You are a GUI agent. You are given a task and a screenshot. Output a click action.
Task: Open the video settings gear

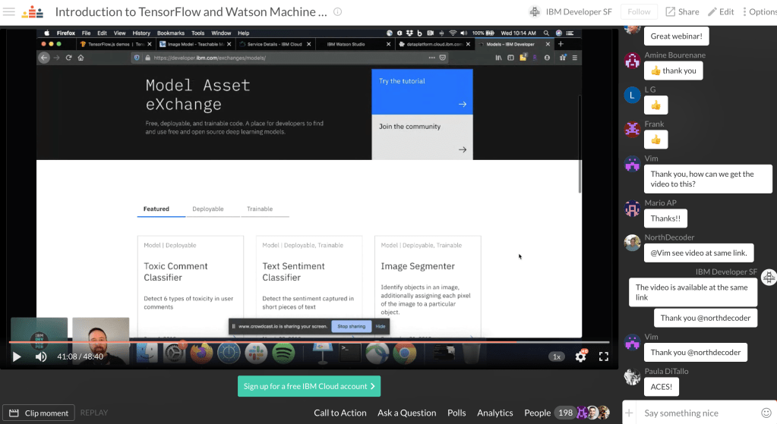[x=581, y=356]
